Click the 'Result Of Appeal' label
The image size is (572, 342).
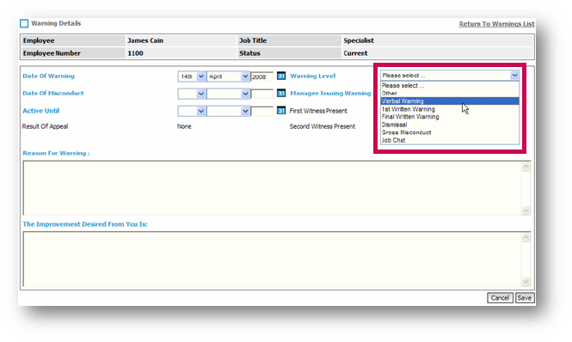(45, 126)
